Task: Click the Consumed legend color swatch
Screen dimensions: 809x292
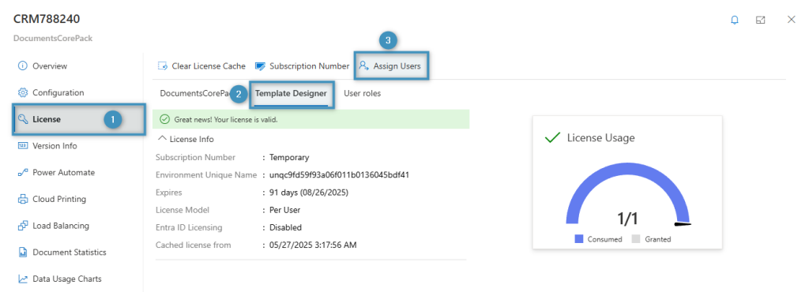Action: pyautogui.click(x=579, y=239)
